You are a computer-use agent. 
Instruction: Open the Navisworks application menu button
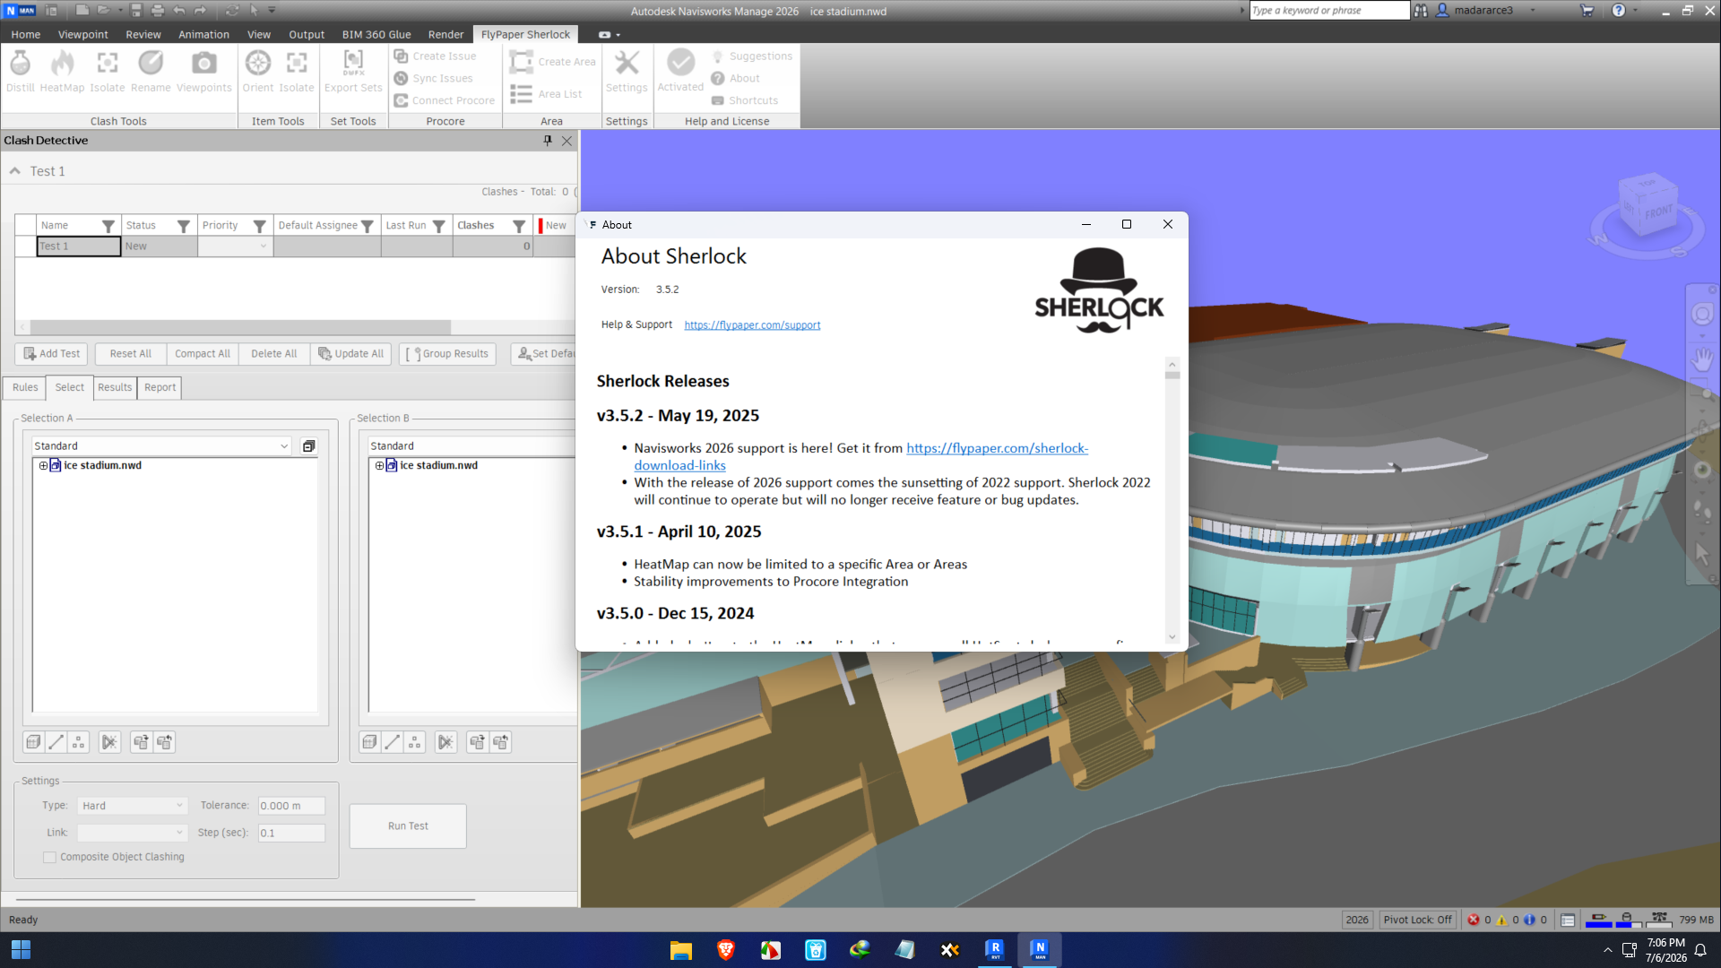(x=20, y=11)
